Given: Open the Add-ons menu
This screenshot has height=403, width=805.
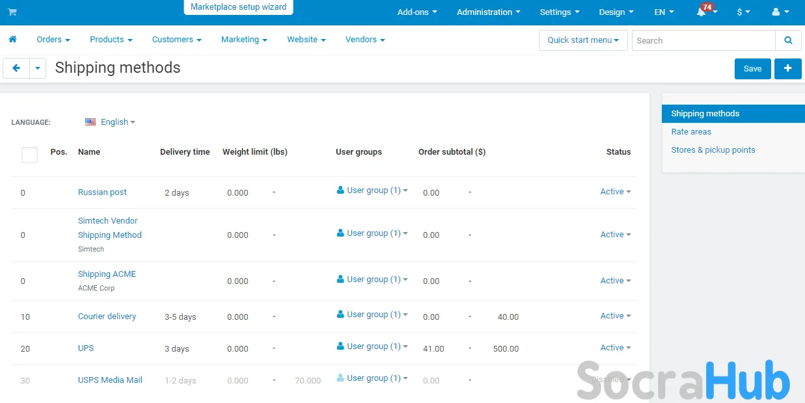Looking at the screenshot, I should [416, 12].
